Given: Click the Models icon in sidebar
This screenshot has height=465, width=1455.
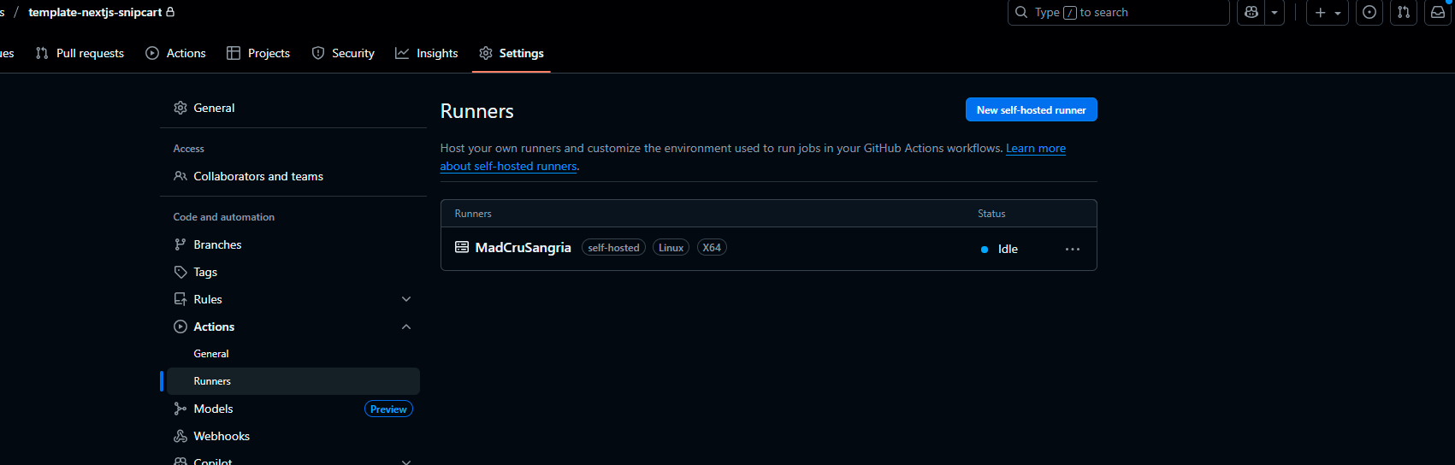Looking at the screenshot, I should pos(180,409).
